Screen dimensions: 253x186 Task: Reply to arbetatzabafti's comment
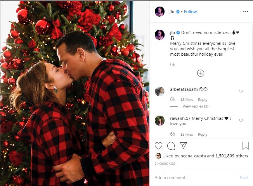(x=203, y=100)
